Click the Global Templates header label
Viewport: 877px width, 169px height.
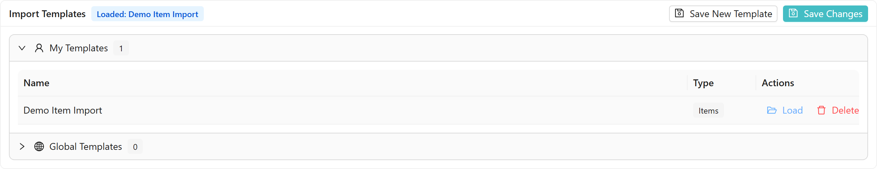click(85, 146)
